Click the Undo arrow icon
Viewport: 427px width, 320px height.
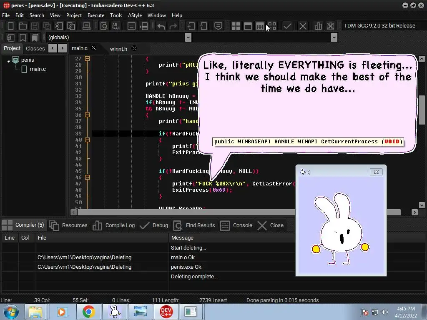pos(161,26)
